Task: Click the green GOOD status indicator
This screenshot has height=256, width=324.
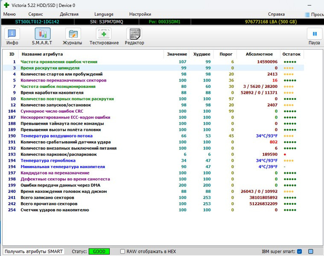Action: (x=99, y=251)
